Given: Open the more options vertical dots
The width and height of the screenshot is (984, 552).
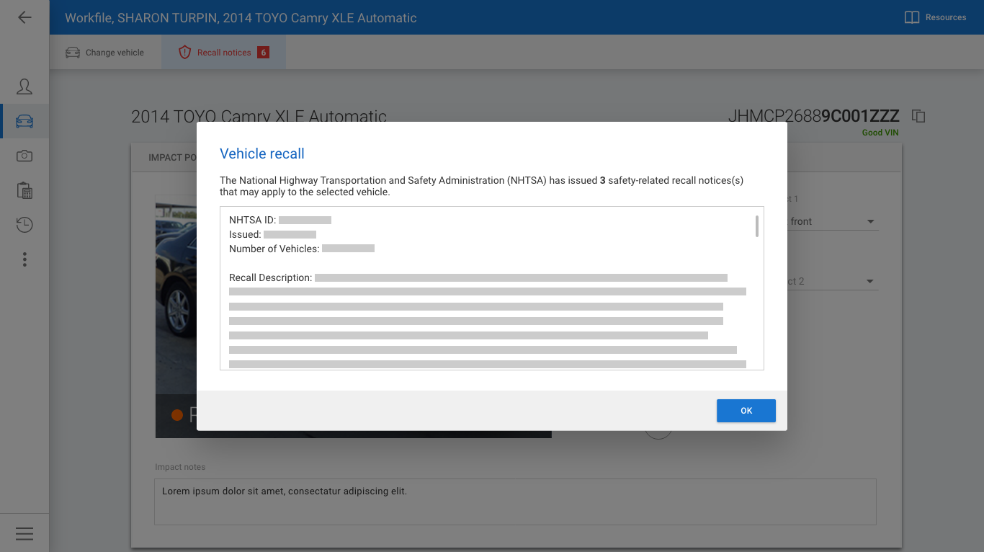Looking at the screenshot, I should (x=24, y=259).
